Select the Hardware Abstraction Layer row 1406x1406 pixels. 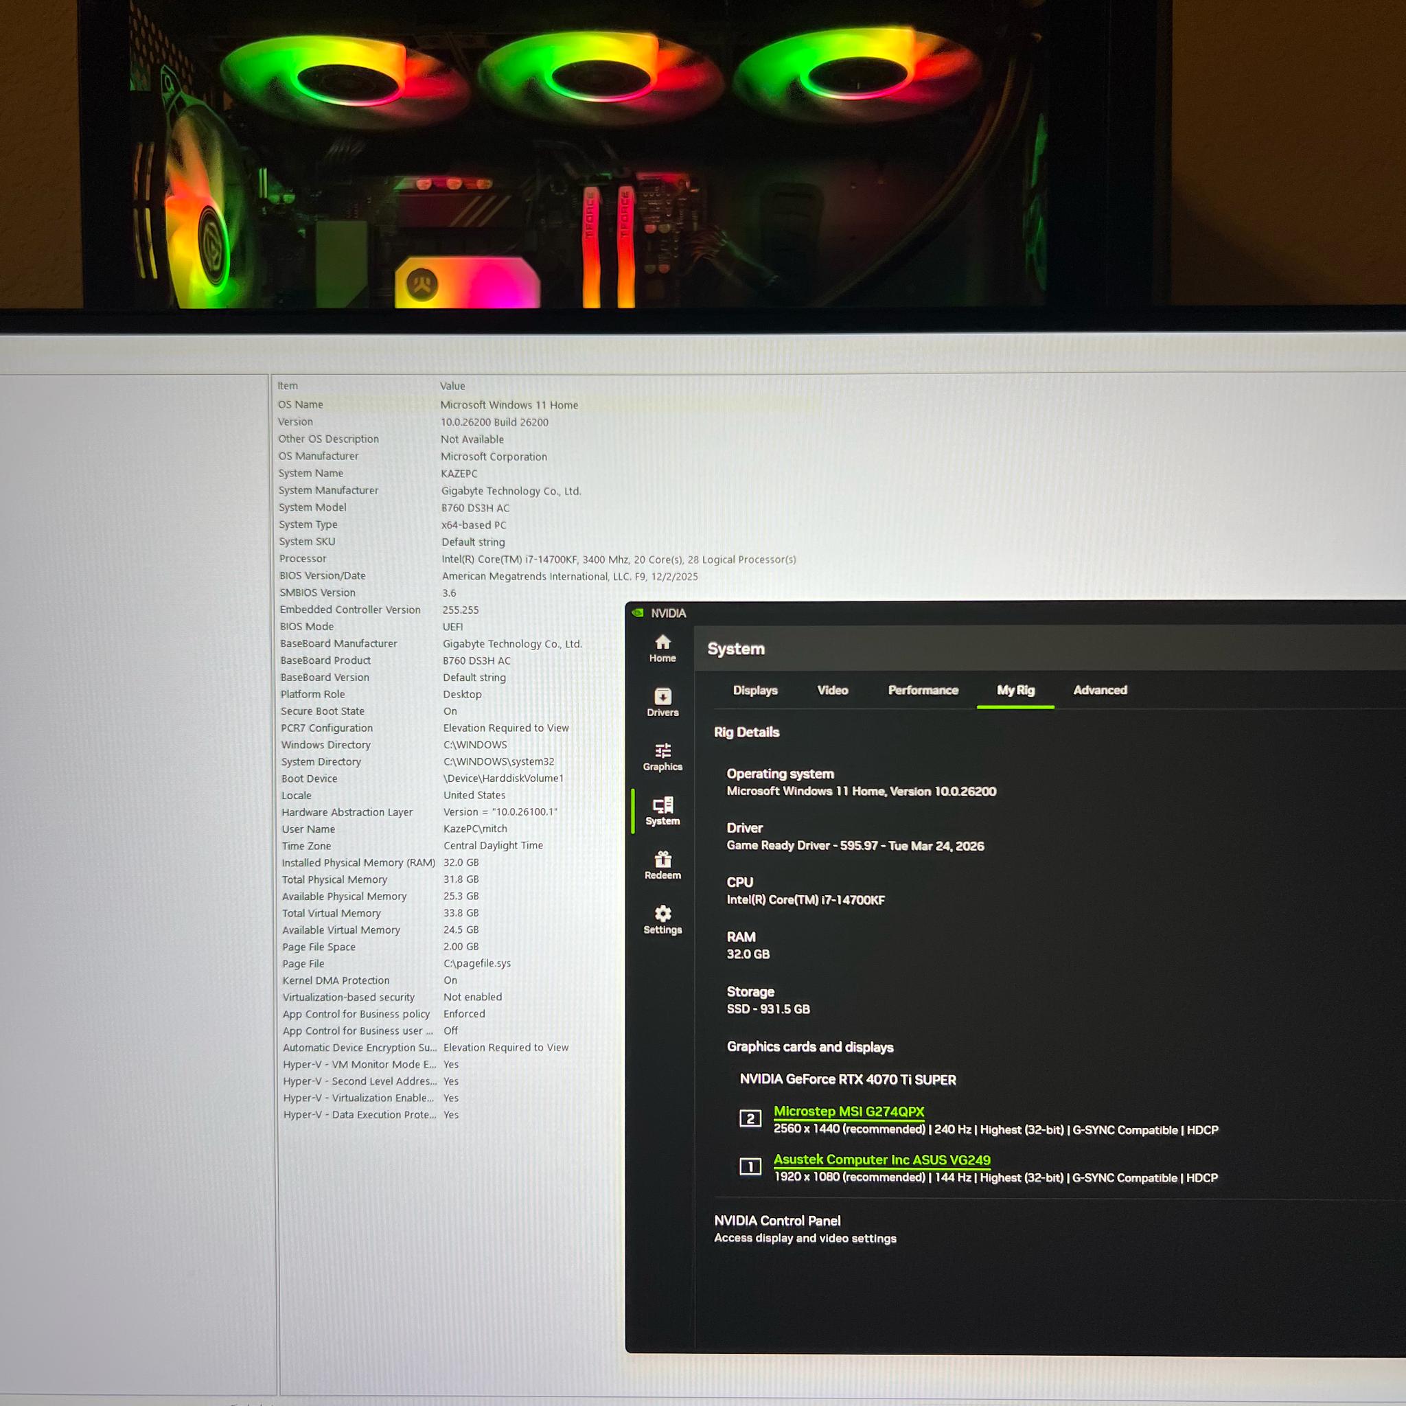(420, 812)
